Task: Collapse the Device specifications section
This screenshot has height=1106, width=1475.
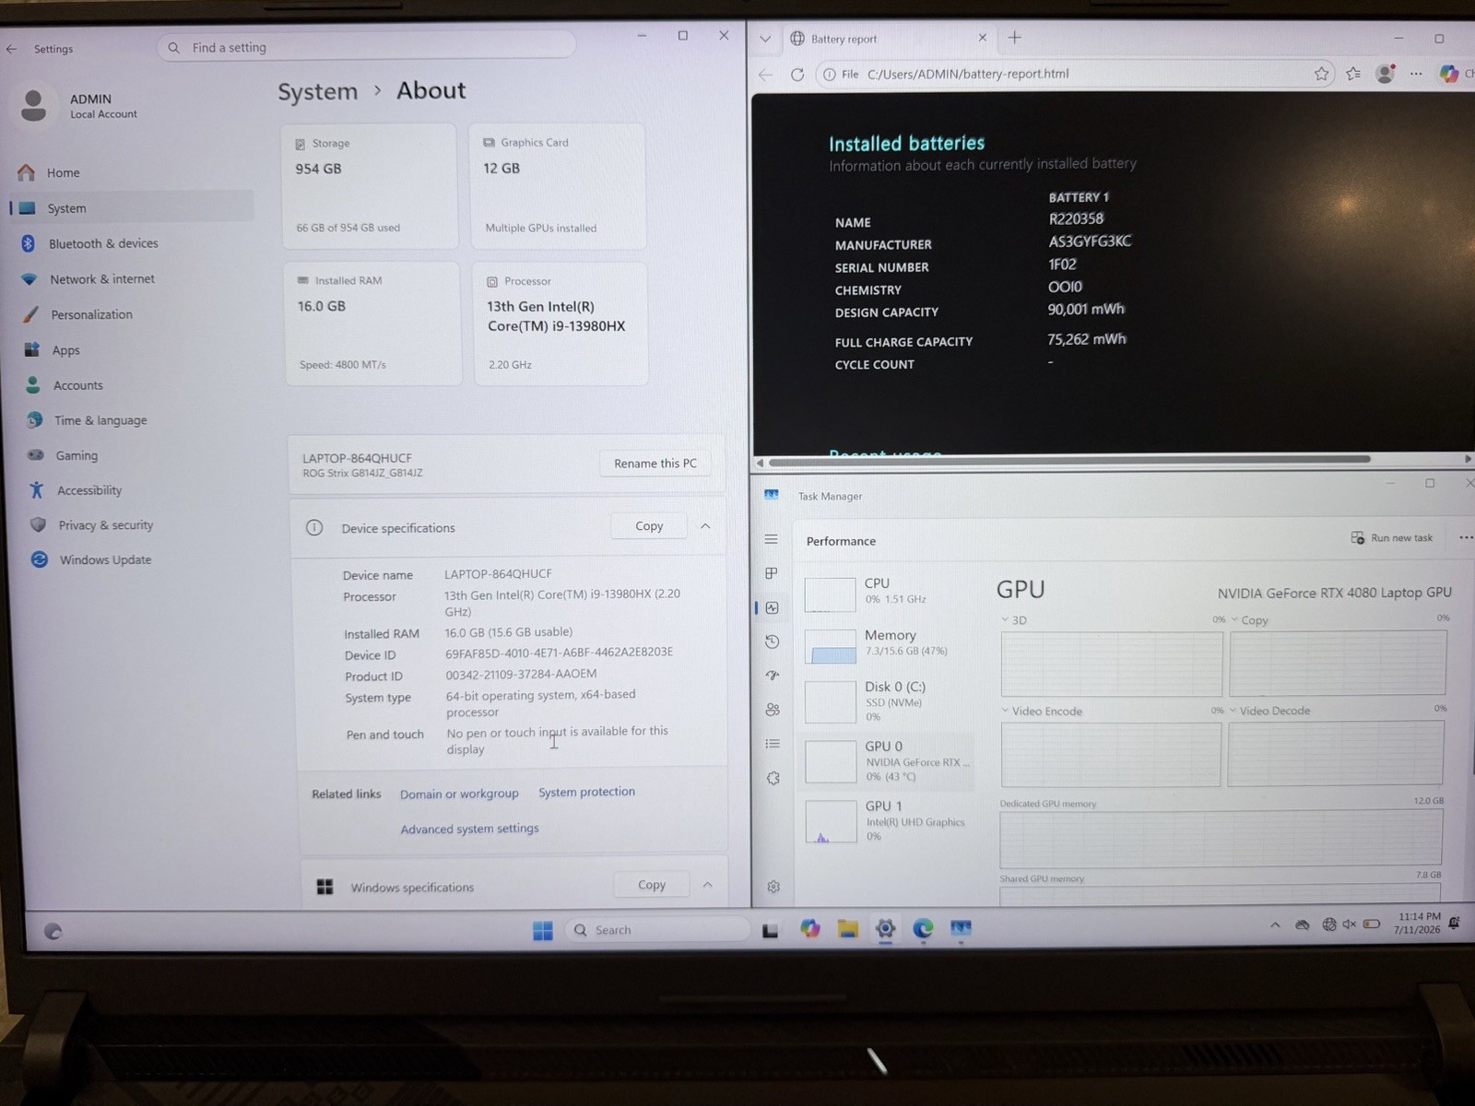Action: 705,526
